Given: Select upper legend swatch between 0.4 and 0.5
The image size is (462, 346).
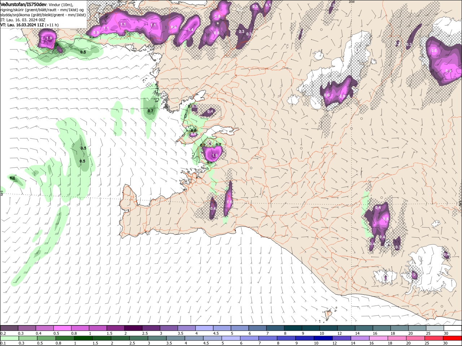Looking at the screenshot, I should point(44,328).
